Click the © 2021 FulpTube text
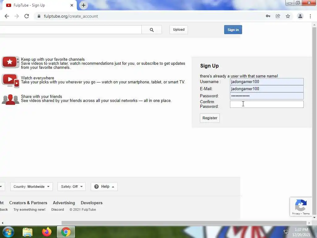317x238 pixels. [x=83, y=210]
